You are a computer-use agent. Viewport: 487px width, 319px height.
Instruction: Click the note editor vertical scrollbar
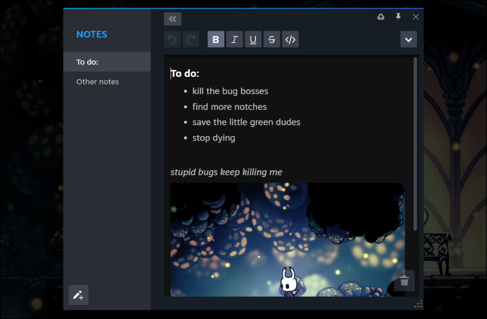point(415,144)
